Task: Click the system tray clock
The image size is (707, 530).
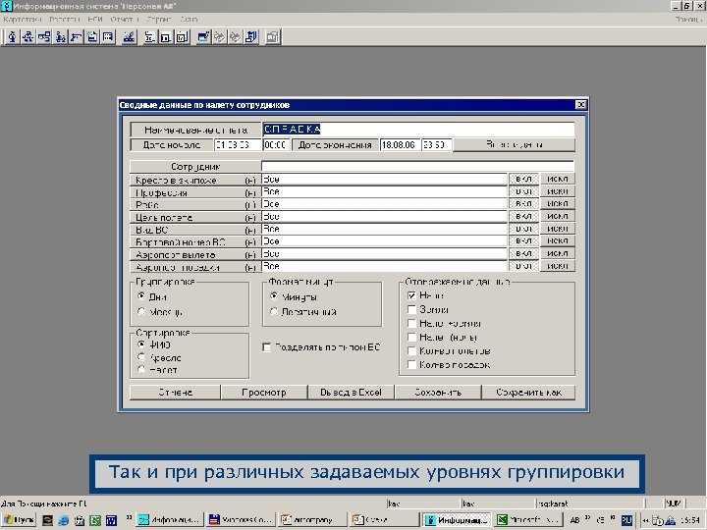Action: tap(690, 520)
